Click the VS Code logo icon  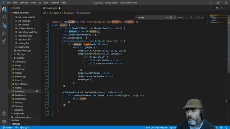click(x=3, y=3)
